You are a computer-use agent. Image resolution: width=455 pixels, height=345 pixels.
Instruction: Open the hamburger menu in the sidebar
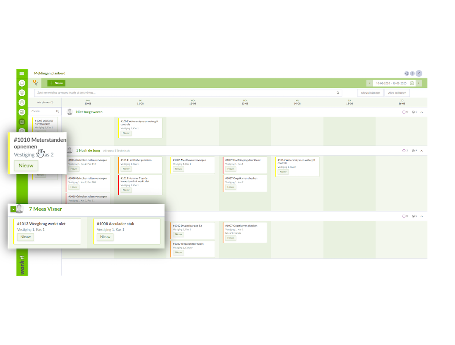pos(22,73)
